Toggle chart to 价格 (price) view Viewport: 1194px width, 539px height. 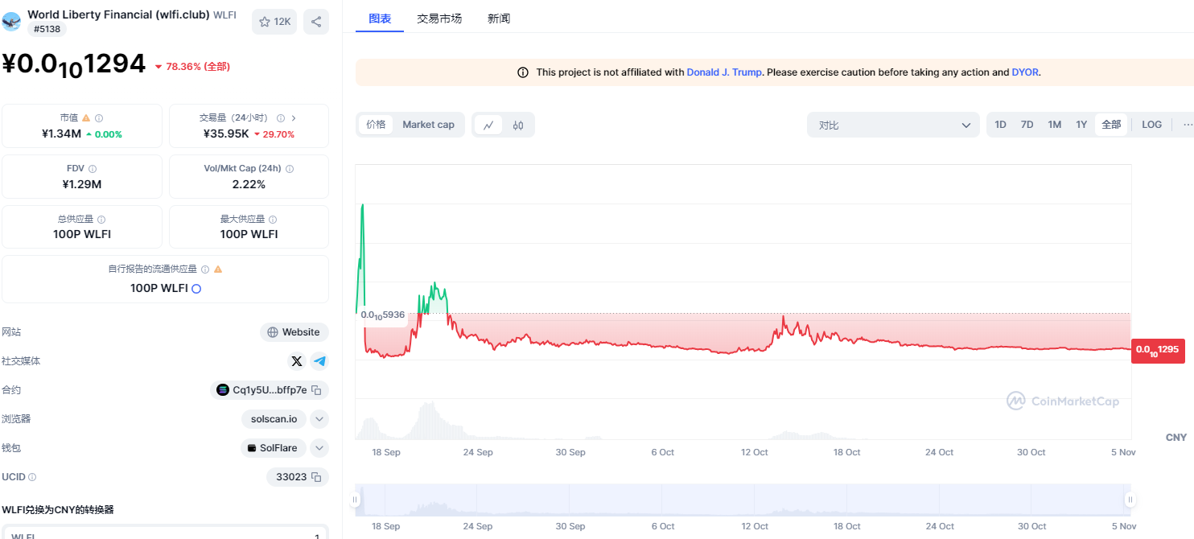pos(376,125)
